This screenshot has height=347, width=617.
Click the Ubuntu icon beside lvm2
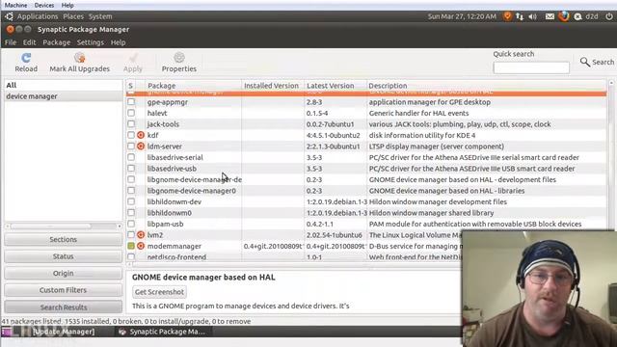click(x=141, y=235)
